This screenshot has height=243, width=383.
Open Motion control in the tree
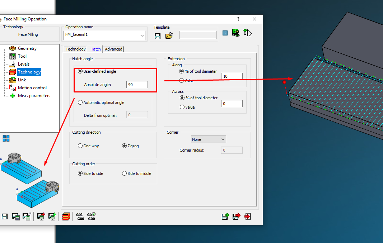point(32,88)
